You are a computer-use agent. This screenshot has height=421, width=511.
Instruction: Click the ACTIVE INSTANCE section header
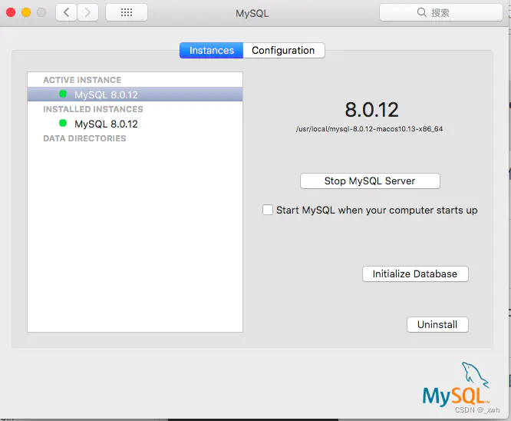(82, 80)
